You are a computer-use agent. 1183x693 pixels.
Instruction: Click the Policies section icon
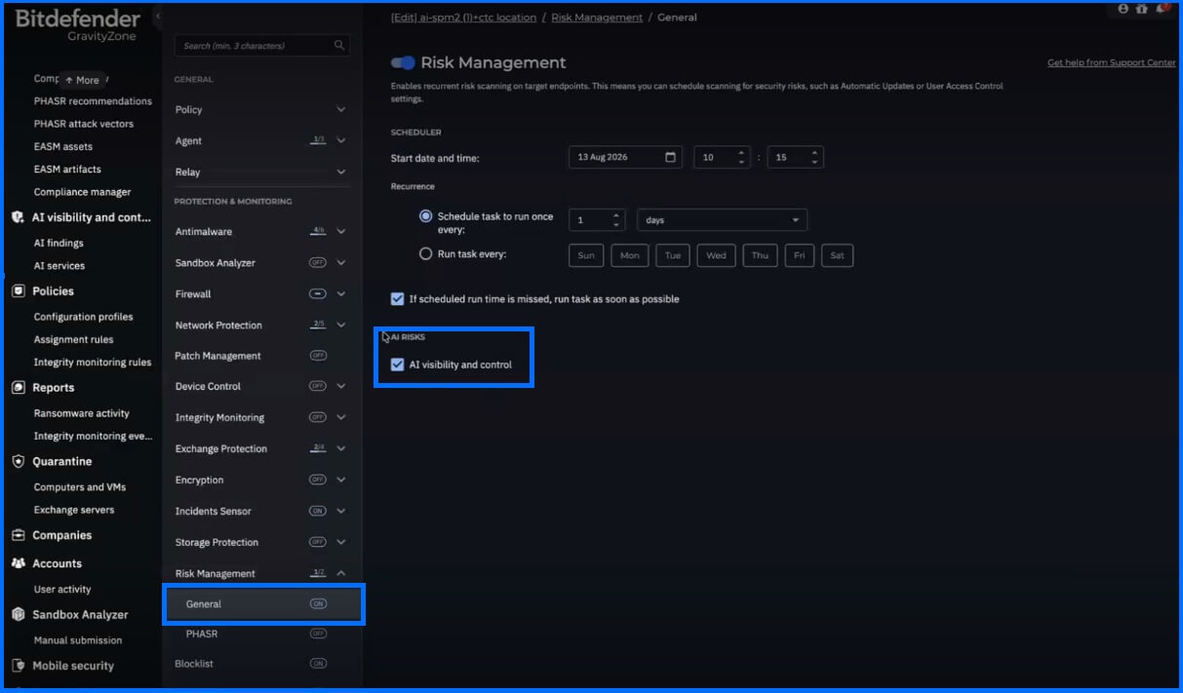18,290
